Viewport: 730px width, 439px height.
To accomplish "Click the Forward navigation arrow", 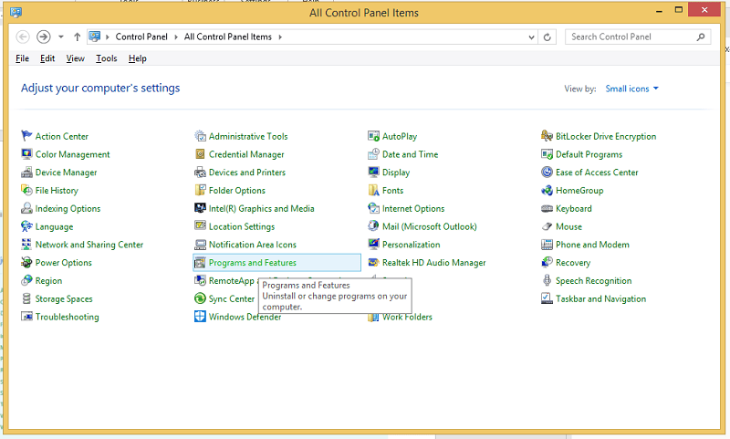I will pyautogui.click(x=43, y=37).
